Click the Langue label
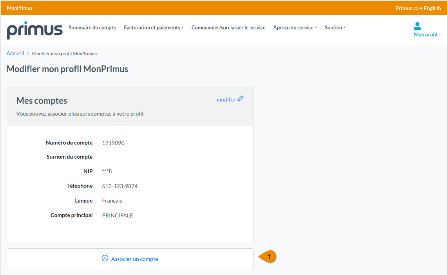This screenshot has height=275, width=447. click(x=84, y=201)
